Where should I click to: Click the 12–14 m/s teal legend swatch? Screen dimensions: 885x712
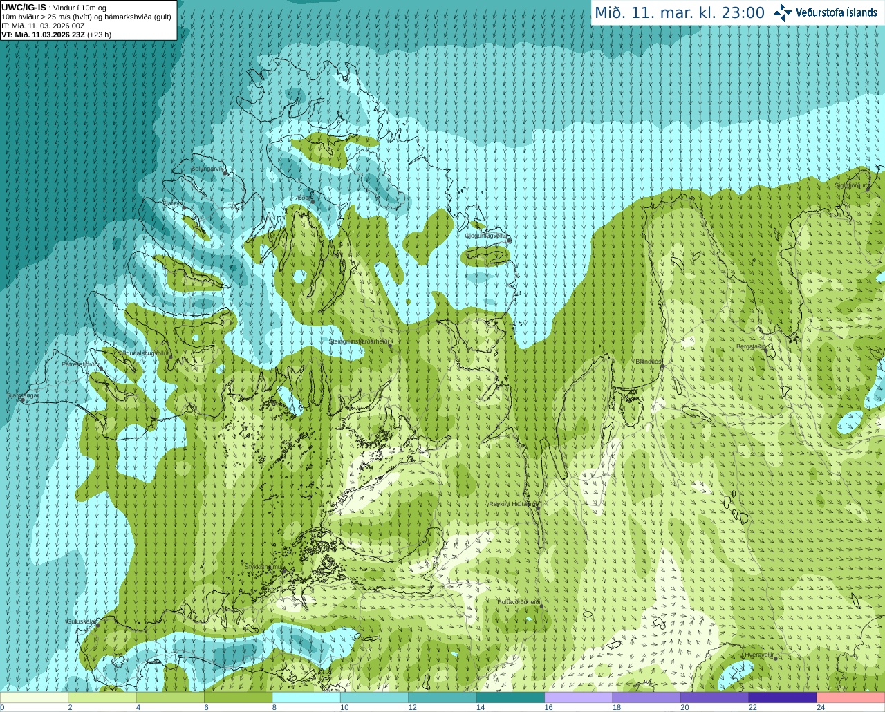[x=442, y=697]
